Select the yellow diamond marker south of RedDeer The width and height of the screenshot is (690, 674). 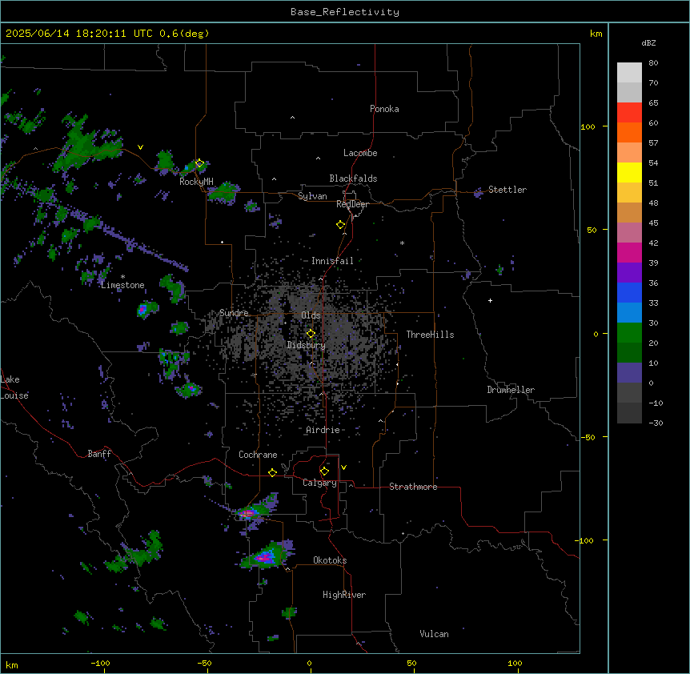(340, 225)
